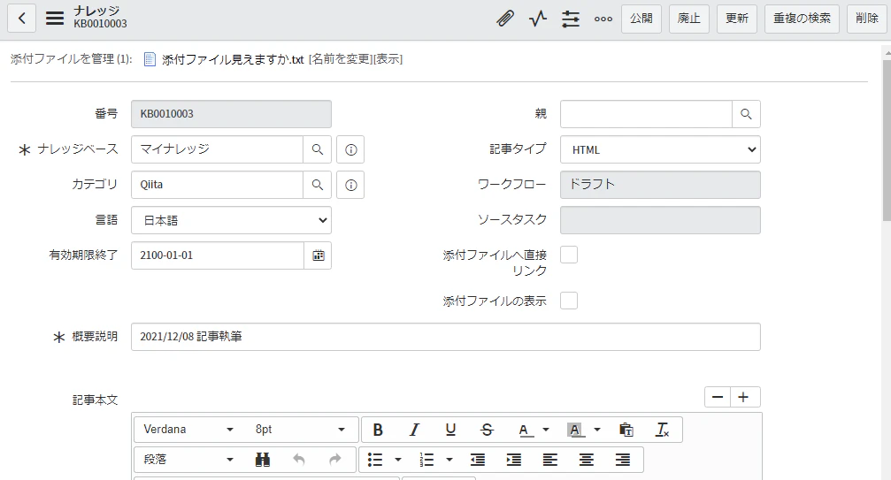Expand numbered list style arrow

(449, 460)
